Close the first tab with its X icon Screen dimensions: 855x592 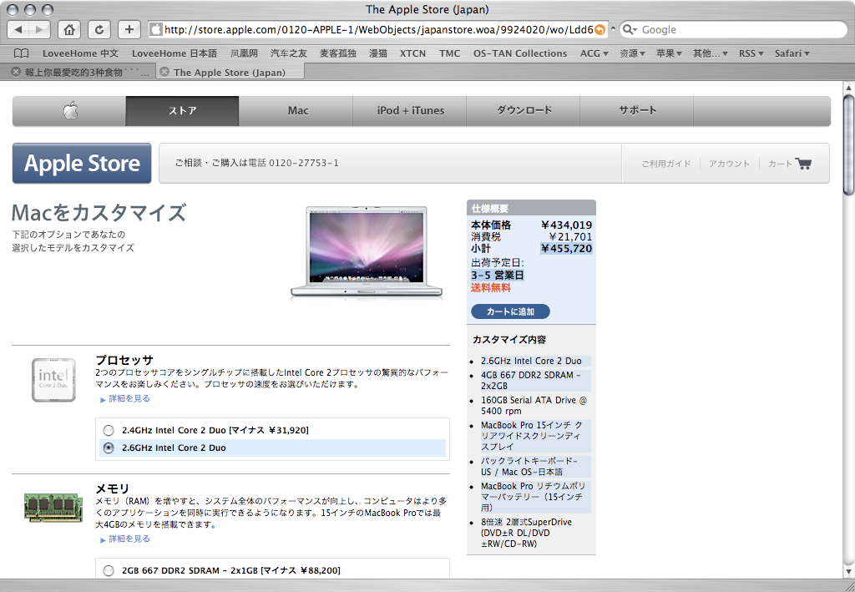coord(16,72)
